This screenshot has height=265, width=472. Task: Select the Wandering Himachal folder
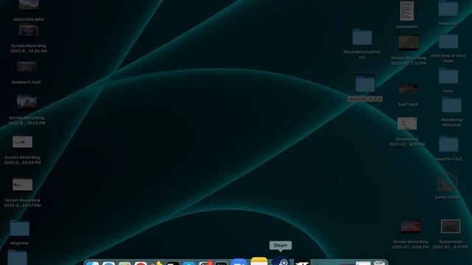pyautogui.click(x=451, y=105)
